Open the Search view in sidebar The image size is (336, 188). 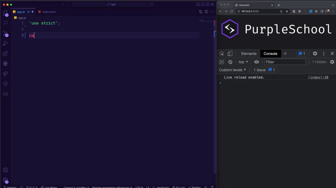click(x=5, y=23)
